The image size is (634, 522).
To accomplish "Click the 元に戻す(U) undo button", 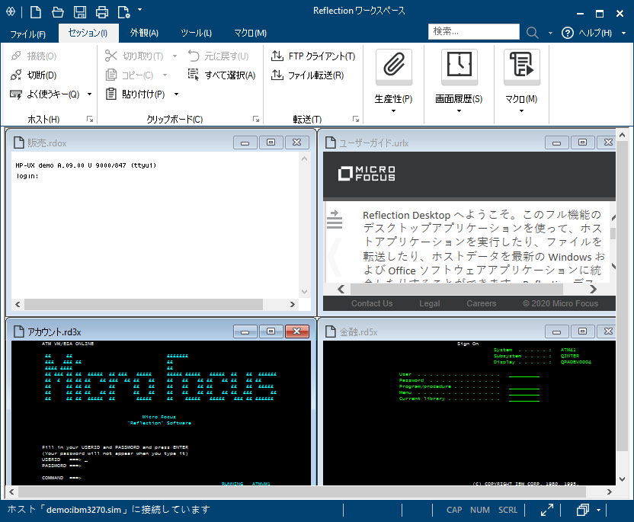I will [219, 56].
